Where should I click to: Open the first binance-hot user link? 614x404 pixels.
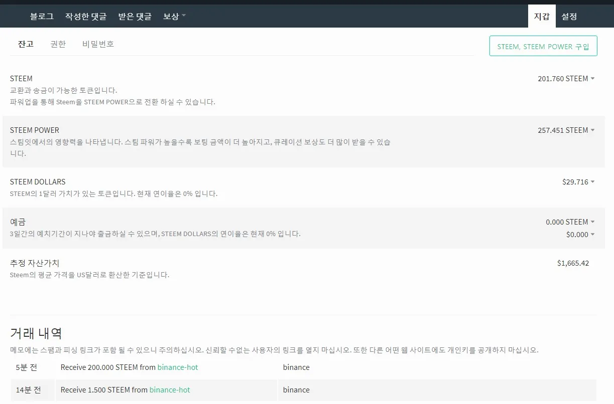[178, 367]
